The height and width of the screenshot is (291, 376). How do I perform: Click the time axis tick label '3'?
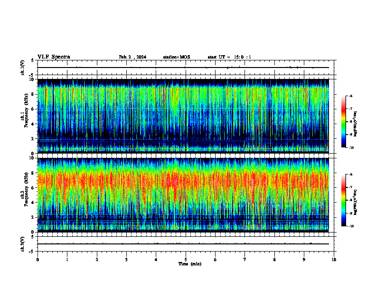(x=126, y=260)
